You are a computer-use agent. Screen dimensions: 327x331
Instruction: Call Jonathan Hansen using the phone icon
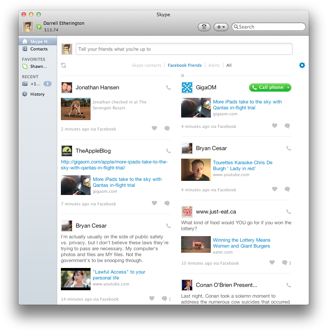point(169,88)
